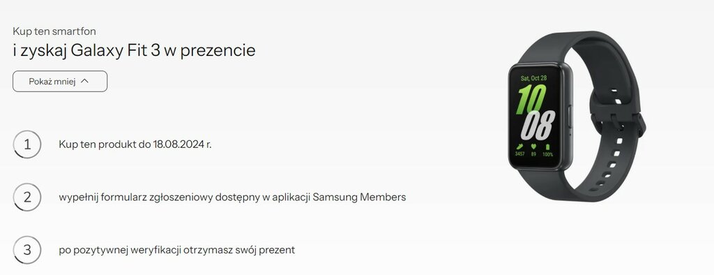Viewport: 714px width, 275px height.
Task: Click the steps icon on watch face
Action: 519,147
